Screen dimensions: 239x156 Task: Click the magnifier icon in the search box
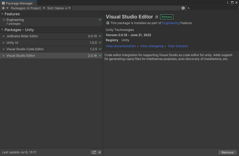pyautogui.click(x=189, y=8)
